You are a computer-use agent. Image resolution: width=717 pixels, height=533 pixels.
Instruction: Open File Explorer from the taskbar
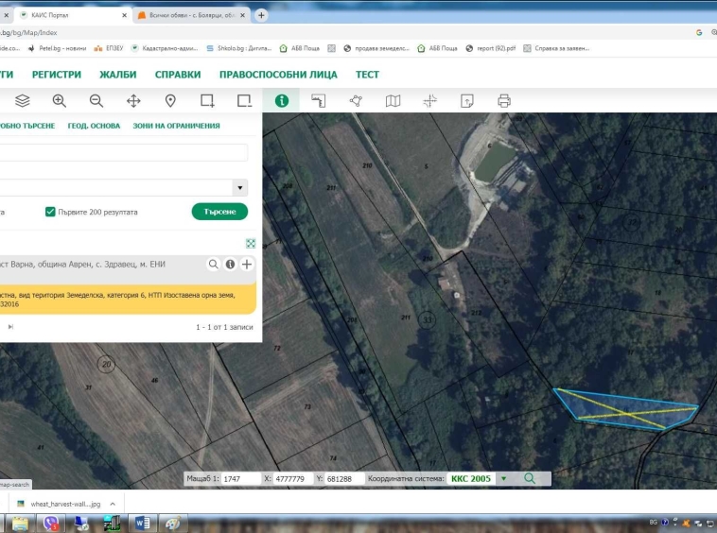(x=20, y=523)
